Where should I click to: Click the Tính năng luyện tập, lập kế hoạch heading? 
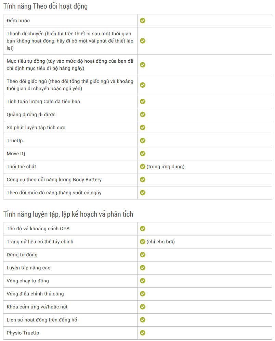point(68,214)
